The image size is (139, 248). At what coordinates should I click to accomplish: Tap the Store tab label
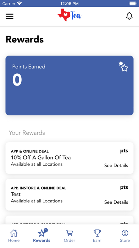pyautogui.click(x=125, y=241)
